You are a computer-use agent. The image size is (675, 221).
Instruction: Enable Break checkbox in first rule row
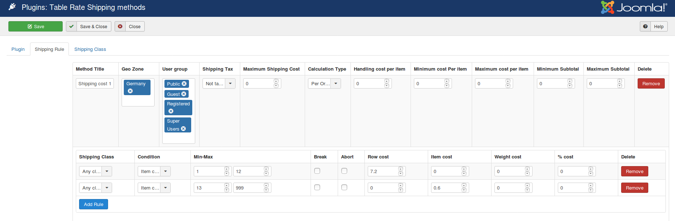point(317,171)
